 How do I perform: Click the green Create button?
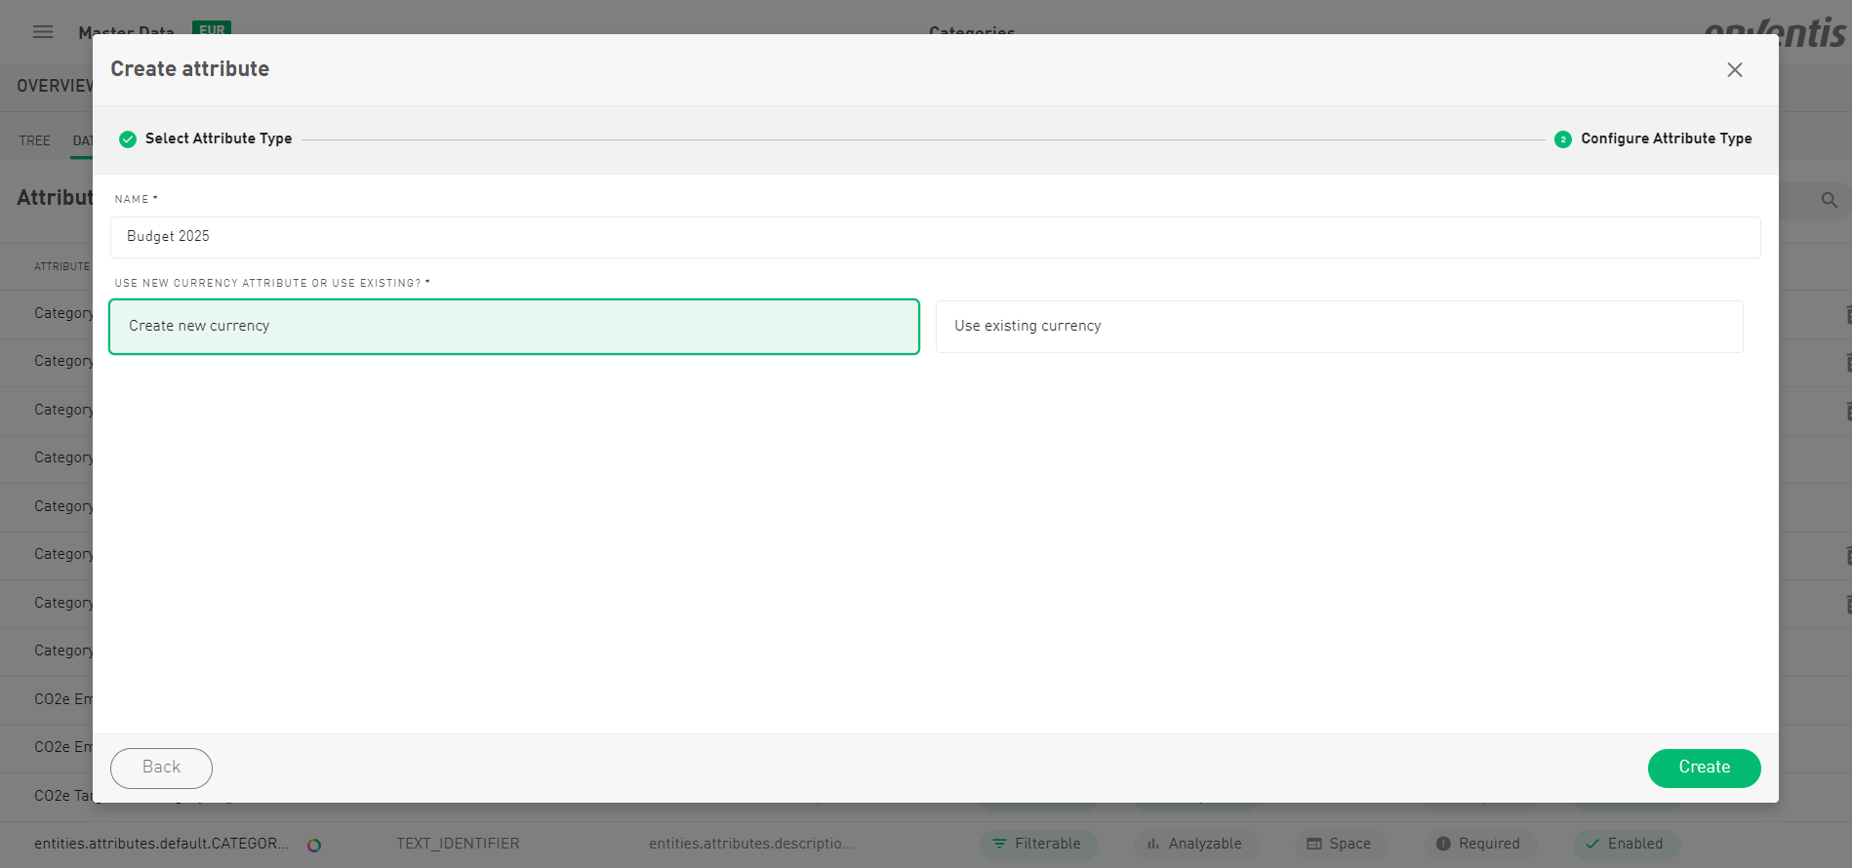[x=1704, y=768]
